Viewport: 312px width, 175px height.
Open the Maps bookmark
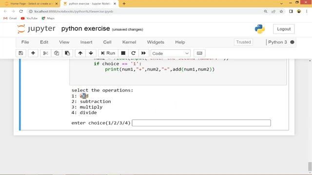[x=48, y=18]
